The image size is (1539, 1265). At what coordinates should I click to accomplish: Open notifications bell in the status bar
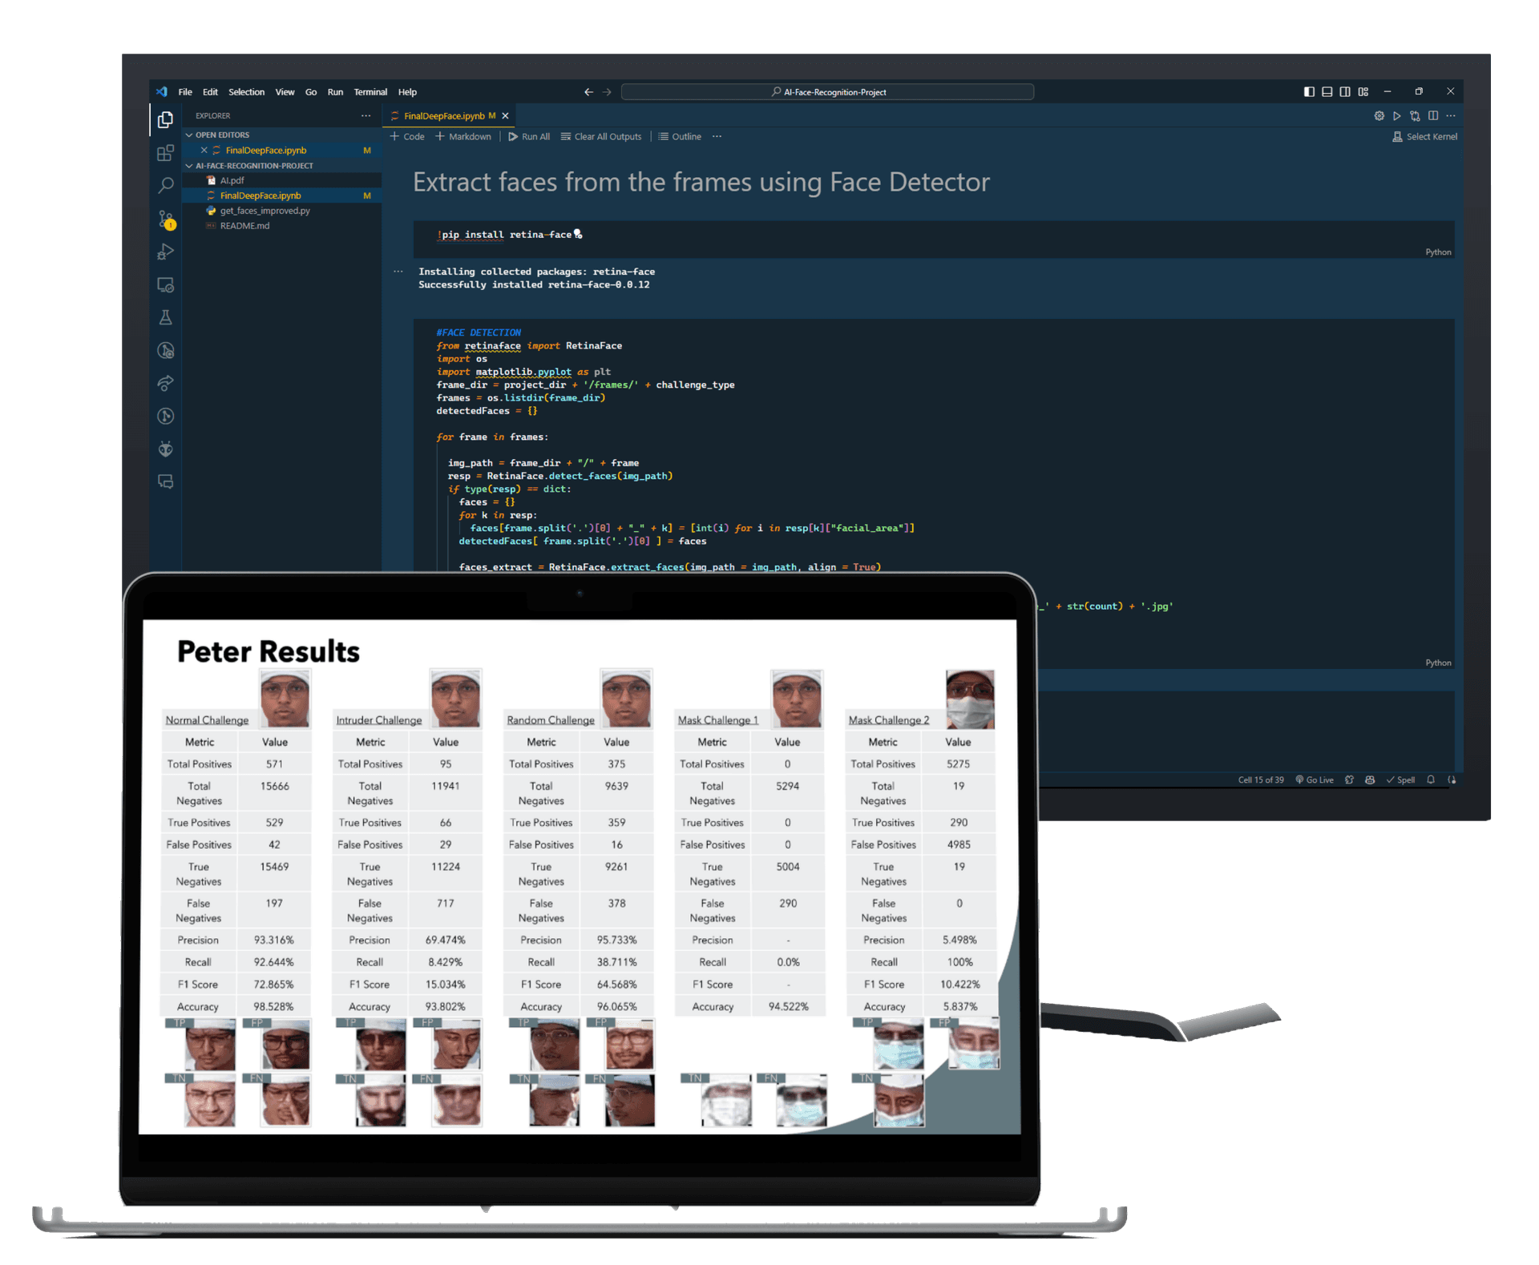(1431, 780)
